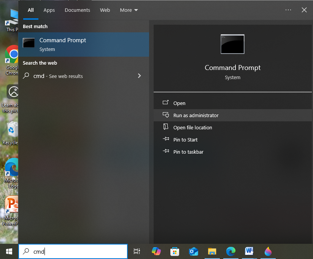
Task: Launch Microsoft Edge from taskbar
Action: (x=231, y=251)
